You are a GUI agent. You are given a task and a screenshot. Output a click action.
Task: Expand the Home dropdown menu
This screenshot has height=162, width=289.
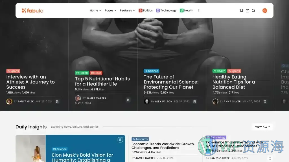(x=95, y=11)
